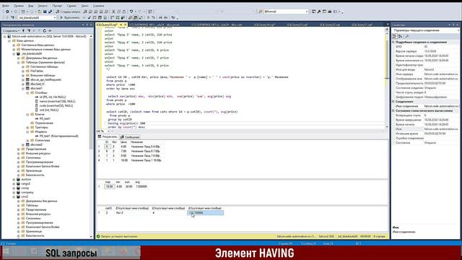Collapse the Соединение section in Properties

click(393, 101)
